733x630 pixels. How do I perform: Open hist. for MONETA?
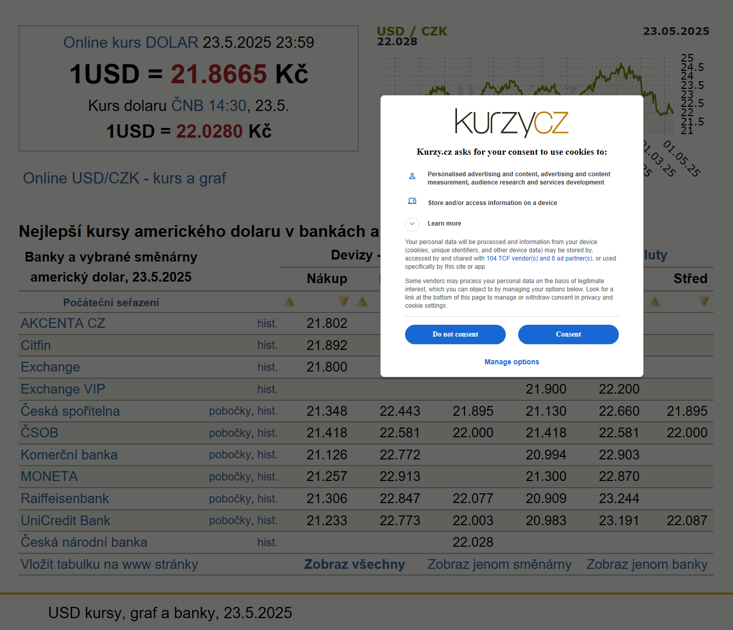click(267, 477)
